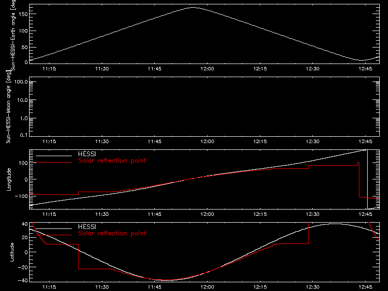The height and width of the screenshot is (291, 388).
Task: Click 12:45 label under Latitude plot
Action: [x=365, y=287]
